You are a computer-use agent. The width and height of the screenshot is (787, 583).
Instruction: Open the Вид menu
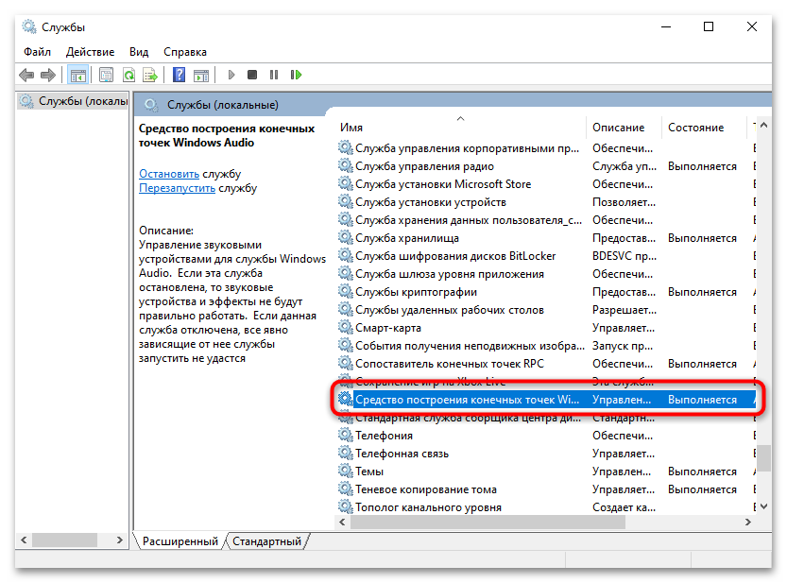(x=139, y=52)
